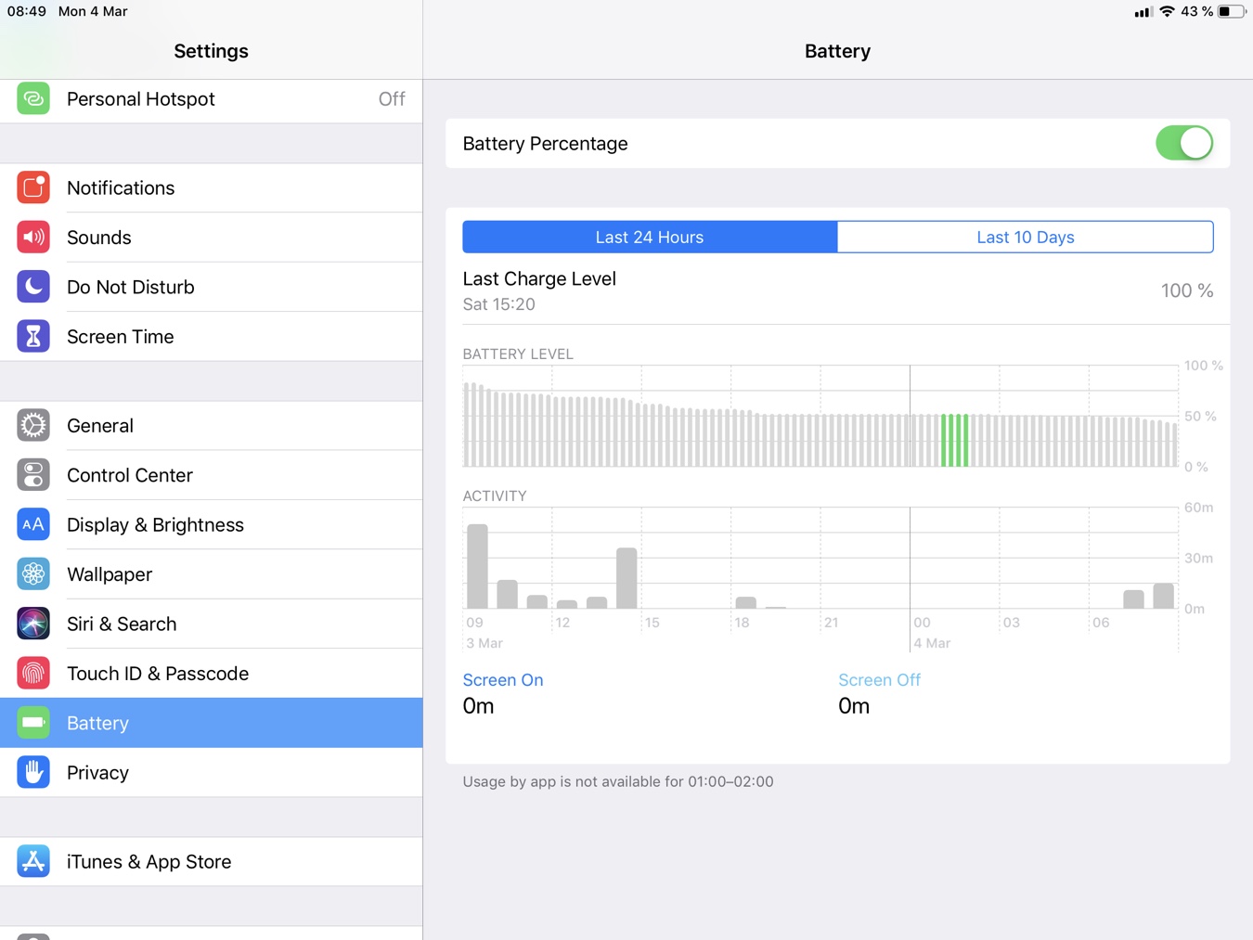
Task: Open Personal Hotspot settings row
Action: 212,99
